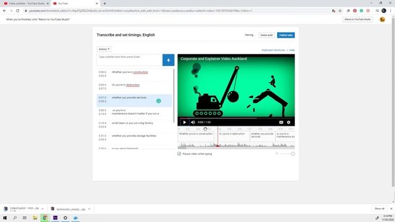Click the Grammarly icon in the selected subtitle
This screenshot has height=222, width=395.
click(x=159, y=101)
